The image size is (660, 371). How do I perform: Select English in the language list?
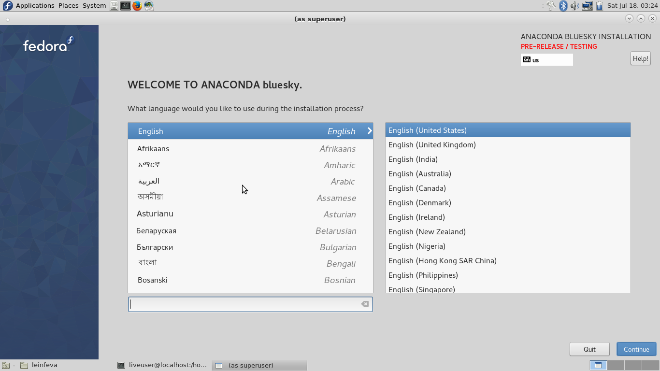tap(250, 131)
